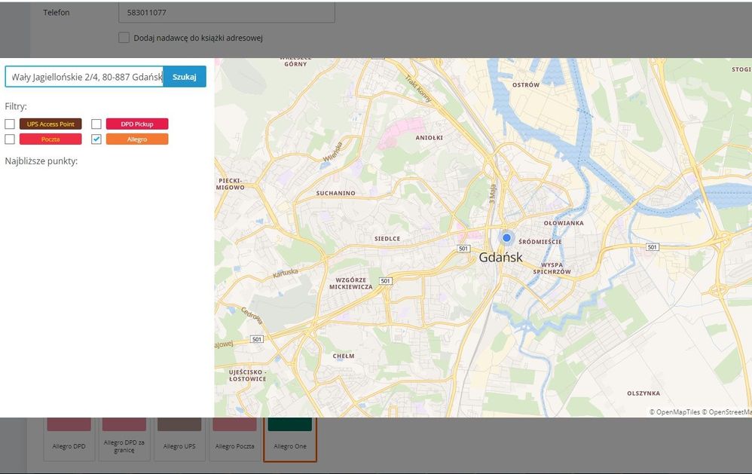The width and height of the screenshot is (752, 474).
Task: Click the Wileńska street label on map
Action: point(333,152)
